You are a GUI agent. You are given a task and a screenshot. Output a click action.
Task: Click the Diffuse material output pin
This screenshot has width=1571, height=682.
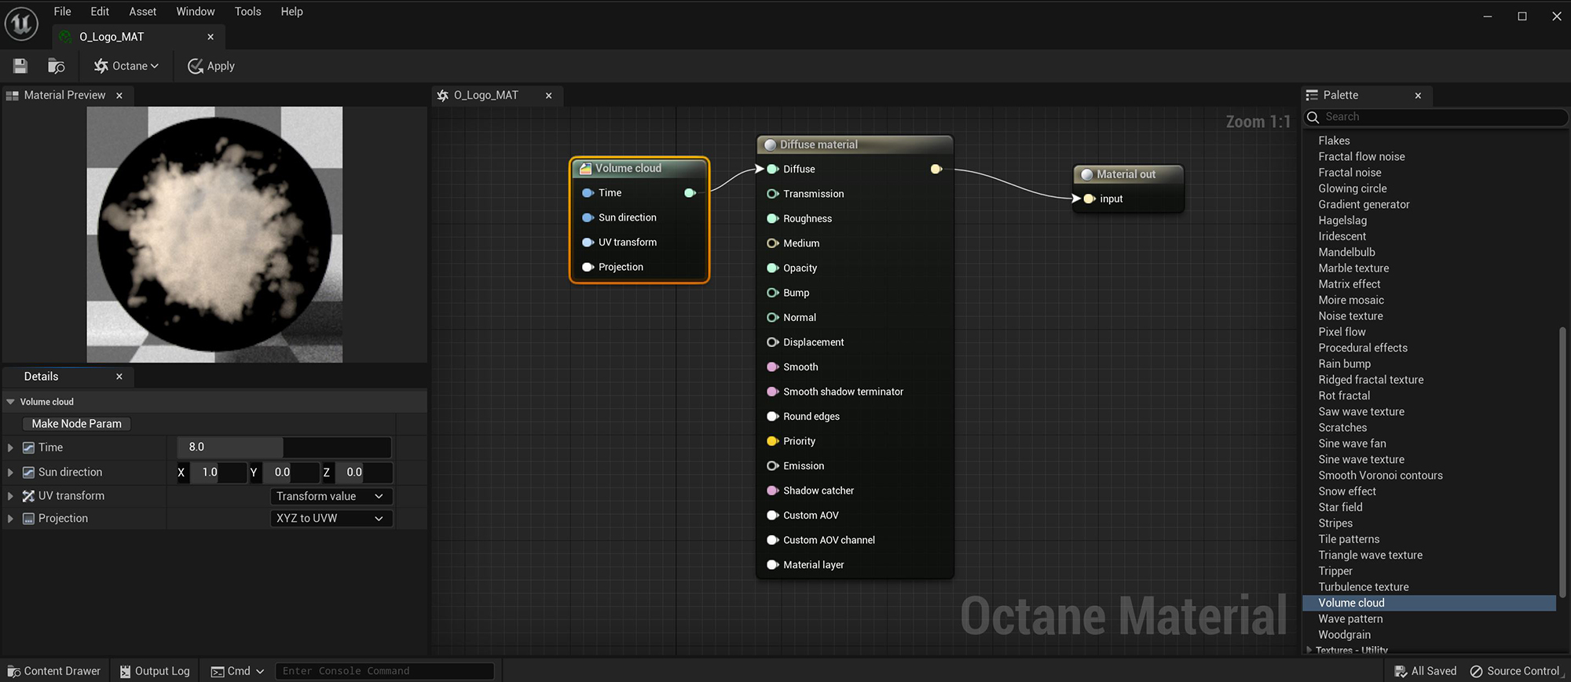click(936, 170)
